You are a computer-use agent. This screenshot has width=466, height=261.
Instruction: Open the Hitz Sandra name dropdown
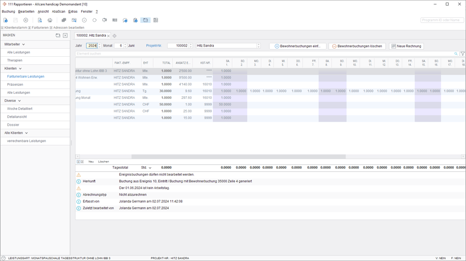tap(258, 46)
